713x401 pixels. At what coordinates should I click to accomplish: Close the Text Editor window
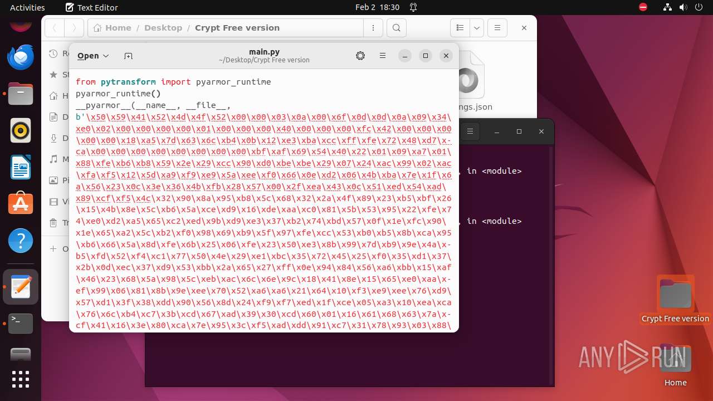(446, 56)
